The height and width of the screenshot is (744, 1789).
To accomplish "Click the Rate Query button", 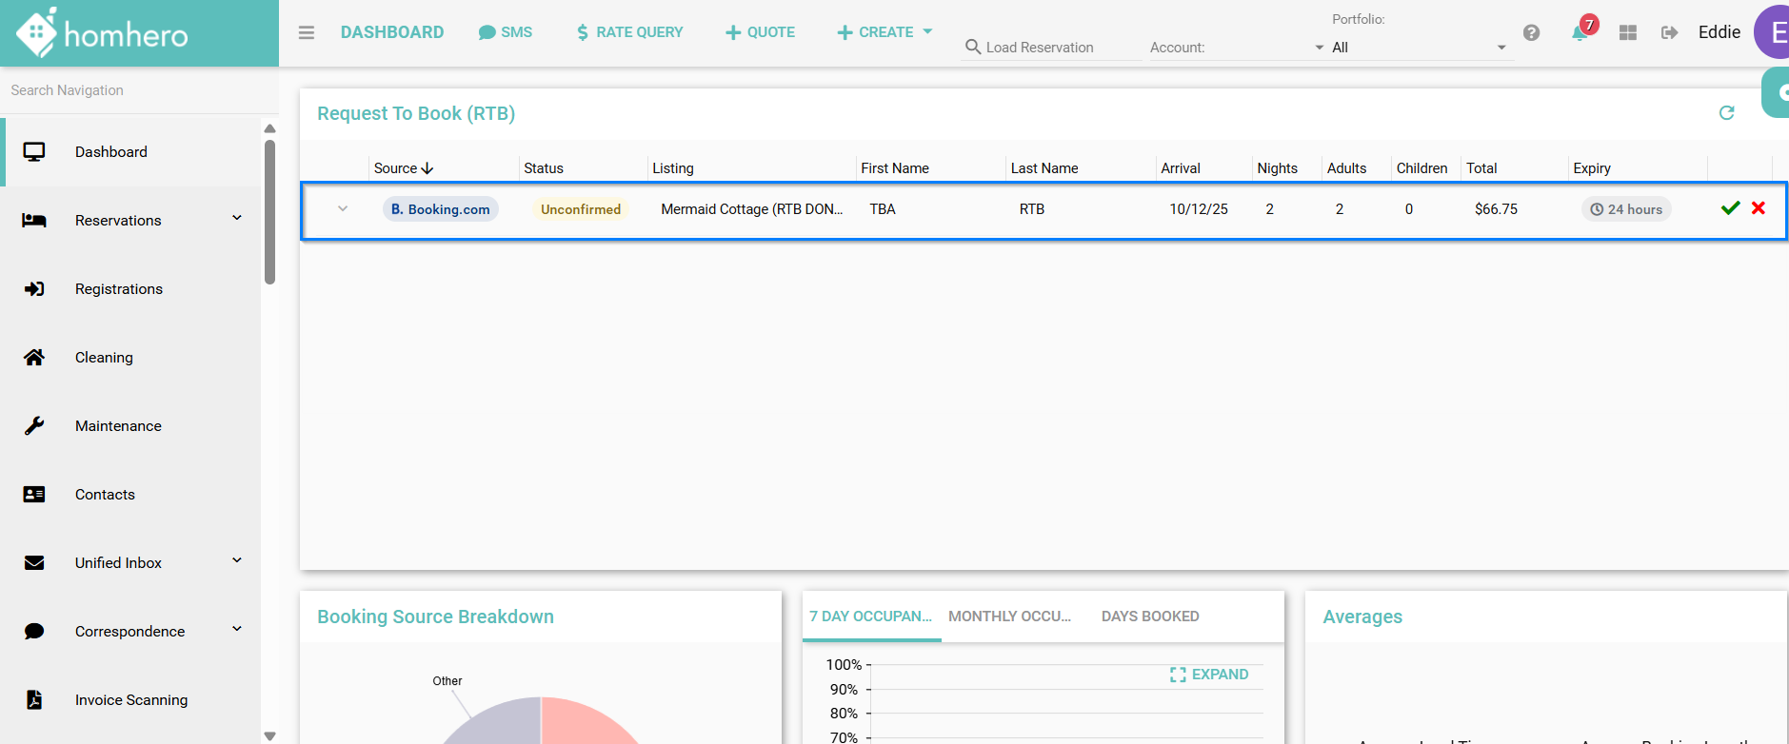I will point(629,32).
